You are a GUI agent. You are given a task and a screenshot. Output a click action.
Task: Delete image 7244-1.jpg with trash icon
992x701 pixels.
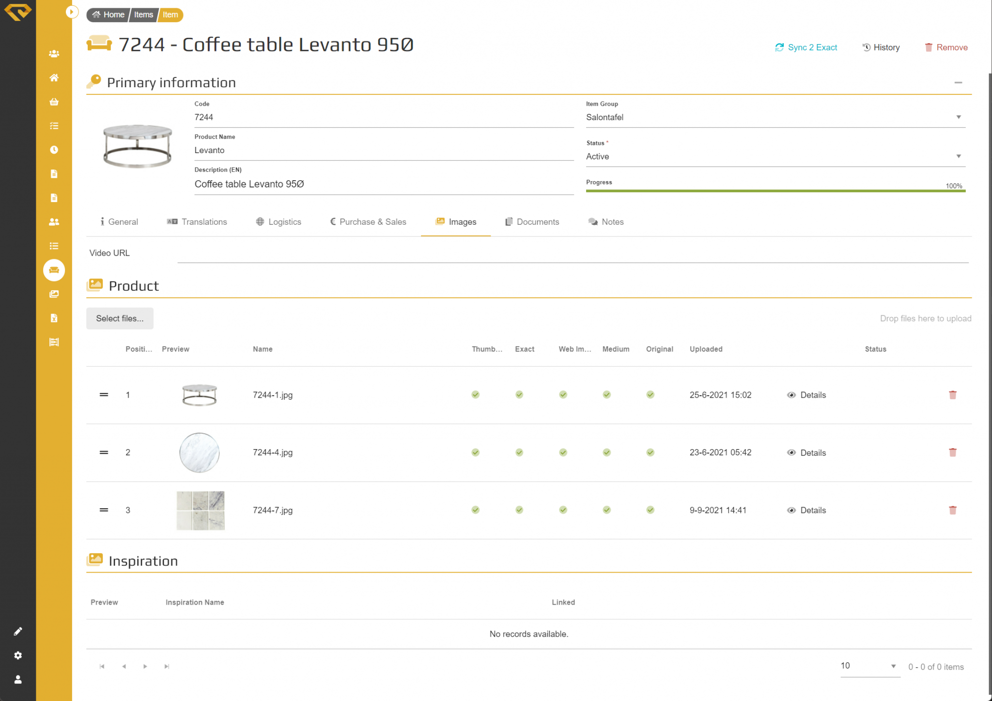pos(953,395)
